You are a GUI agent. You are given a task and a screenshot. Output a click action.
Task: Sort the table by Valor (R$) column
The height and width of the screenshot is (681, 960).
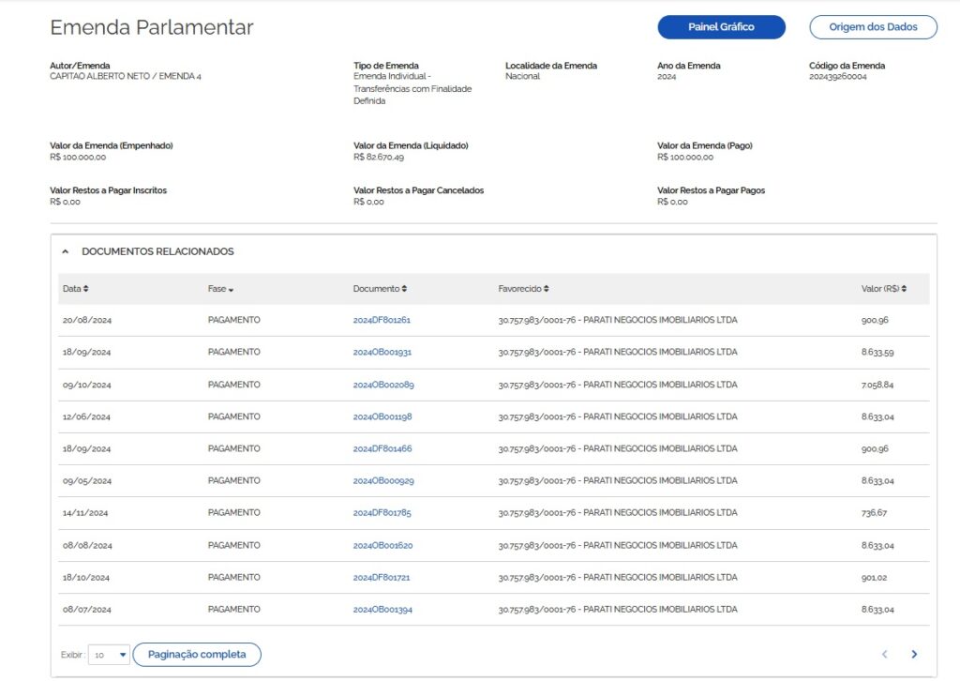click(x=883, y=289)
